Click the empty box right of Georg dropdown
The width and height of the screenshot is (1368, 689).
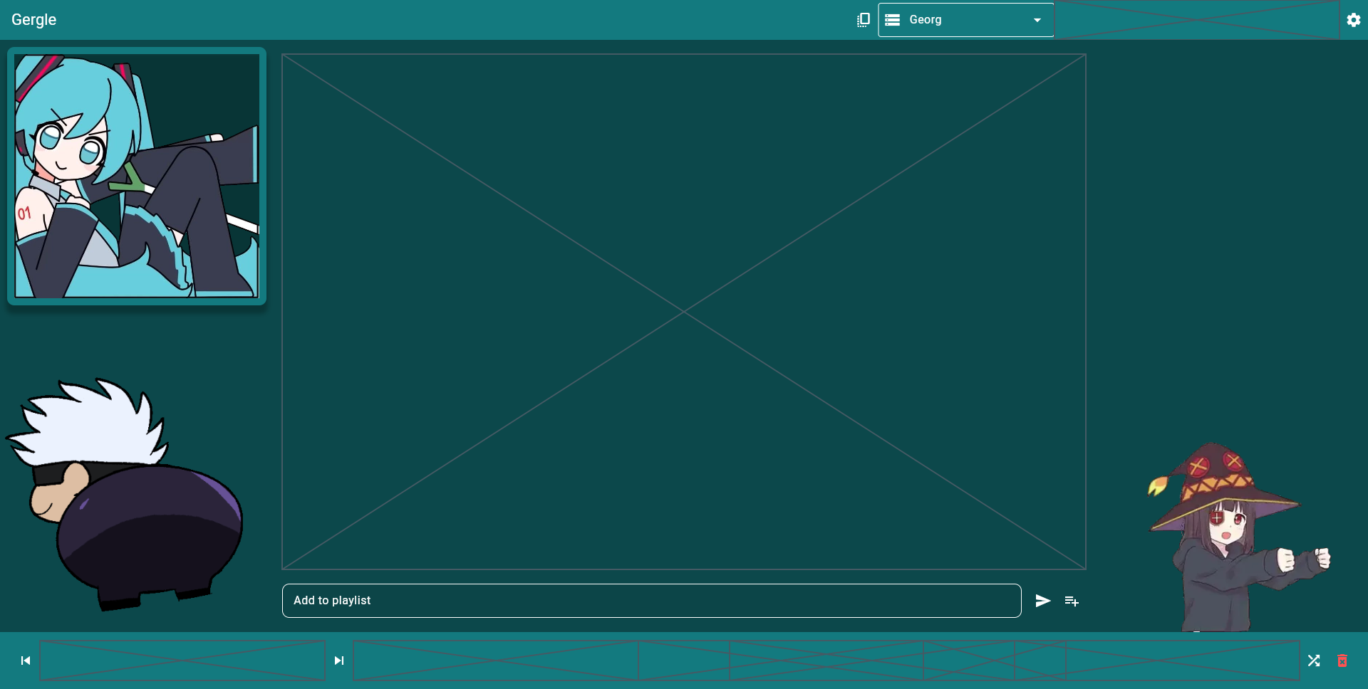pos(1197,20)
